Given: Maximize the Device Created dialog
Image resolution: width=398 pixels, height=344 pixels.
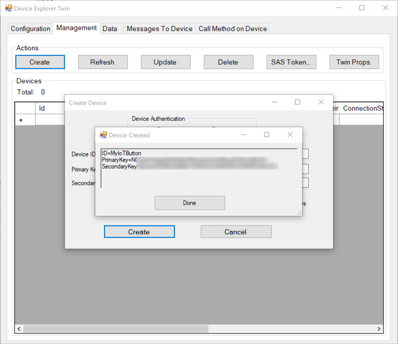Looking at the screenshot, I should click(267, 134).
